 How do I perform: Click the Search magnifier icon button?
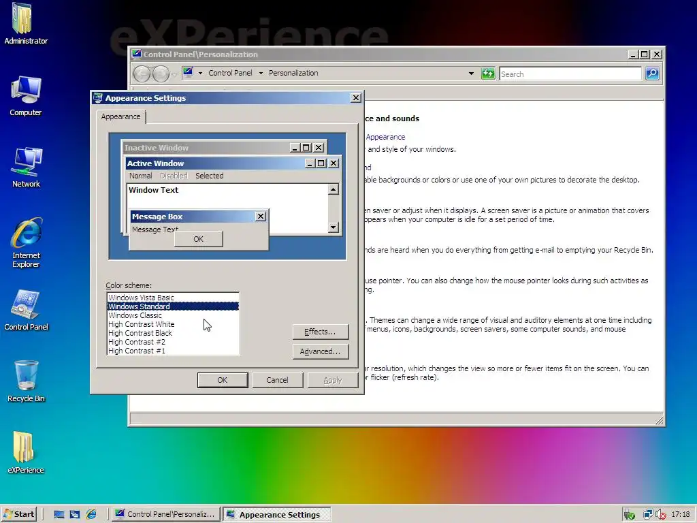[652, 74]
